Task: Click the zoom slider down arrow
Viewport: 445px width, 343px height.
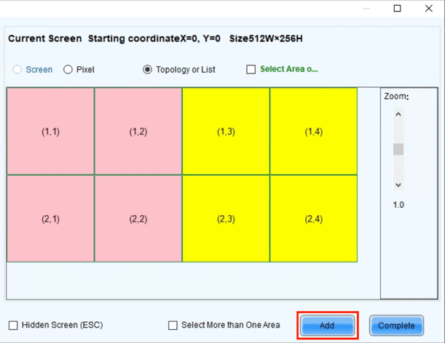Action: point(398,185)
